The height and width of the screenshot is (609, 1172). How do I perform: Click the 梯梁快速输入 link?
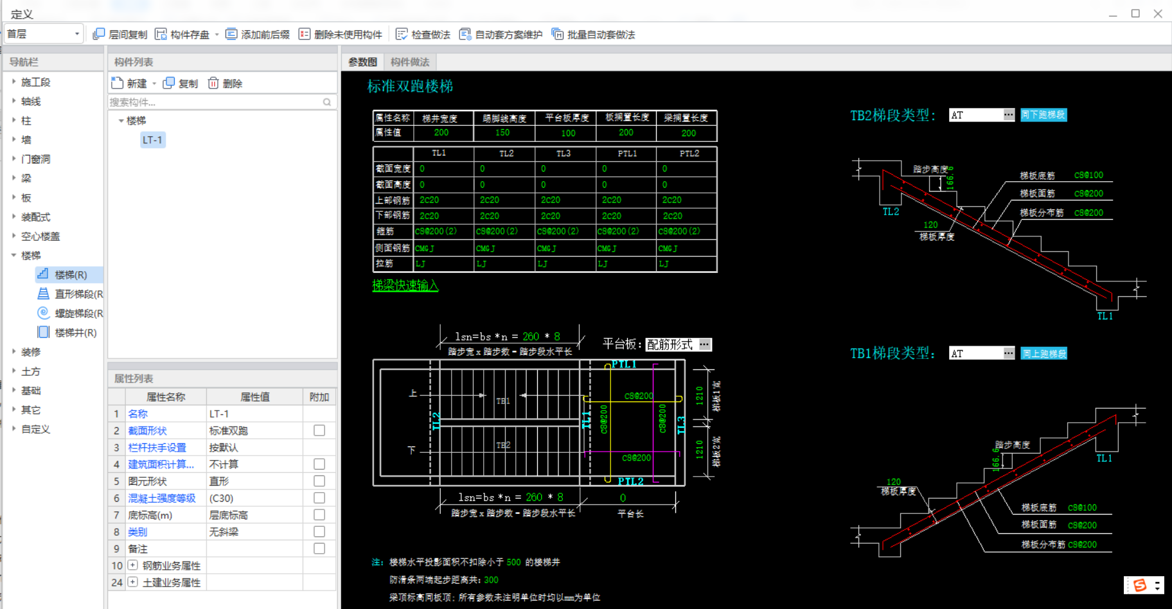click(405, 285)
